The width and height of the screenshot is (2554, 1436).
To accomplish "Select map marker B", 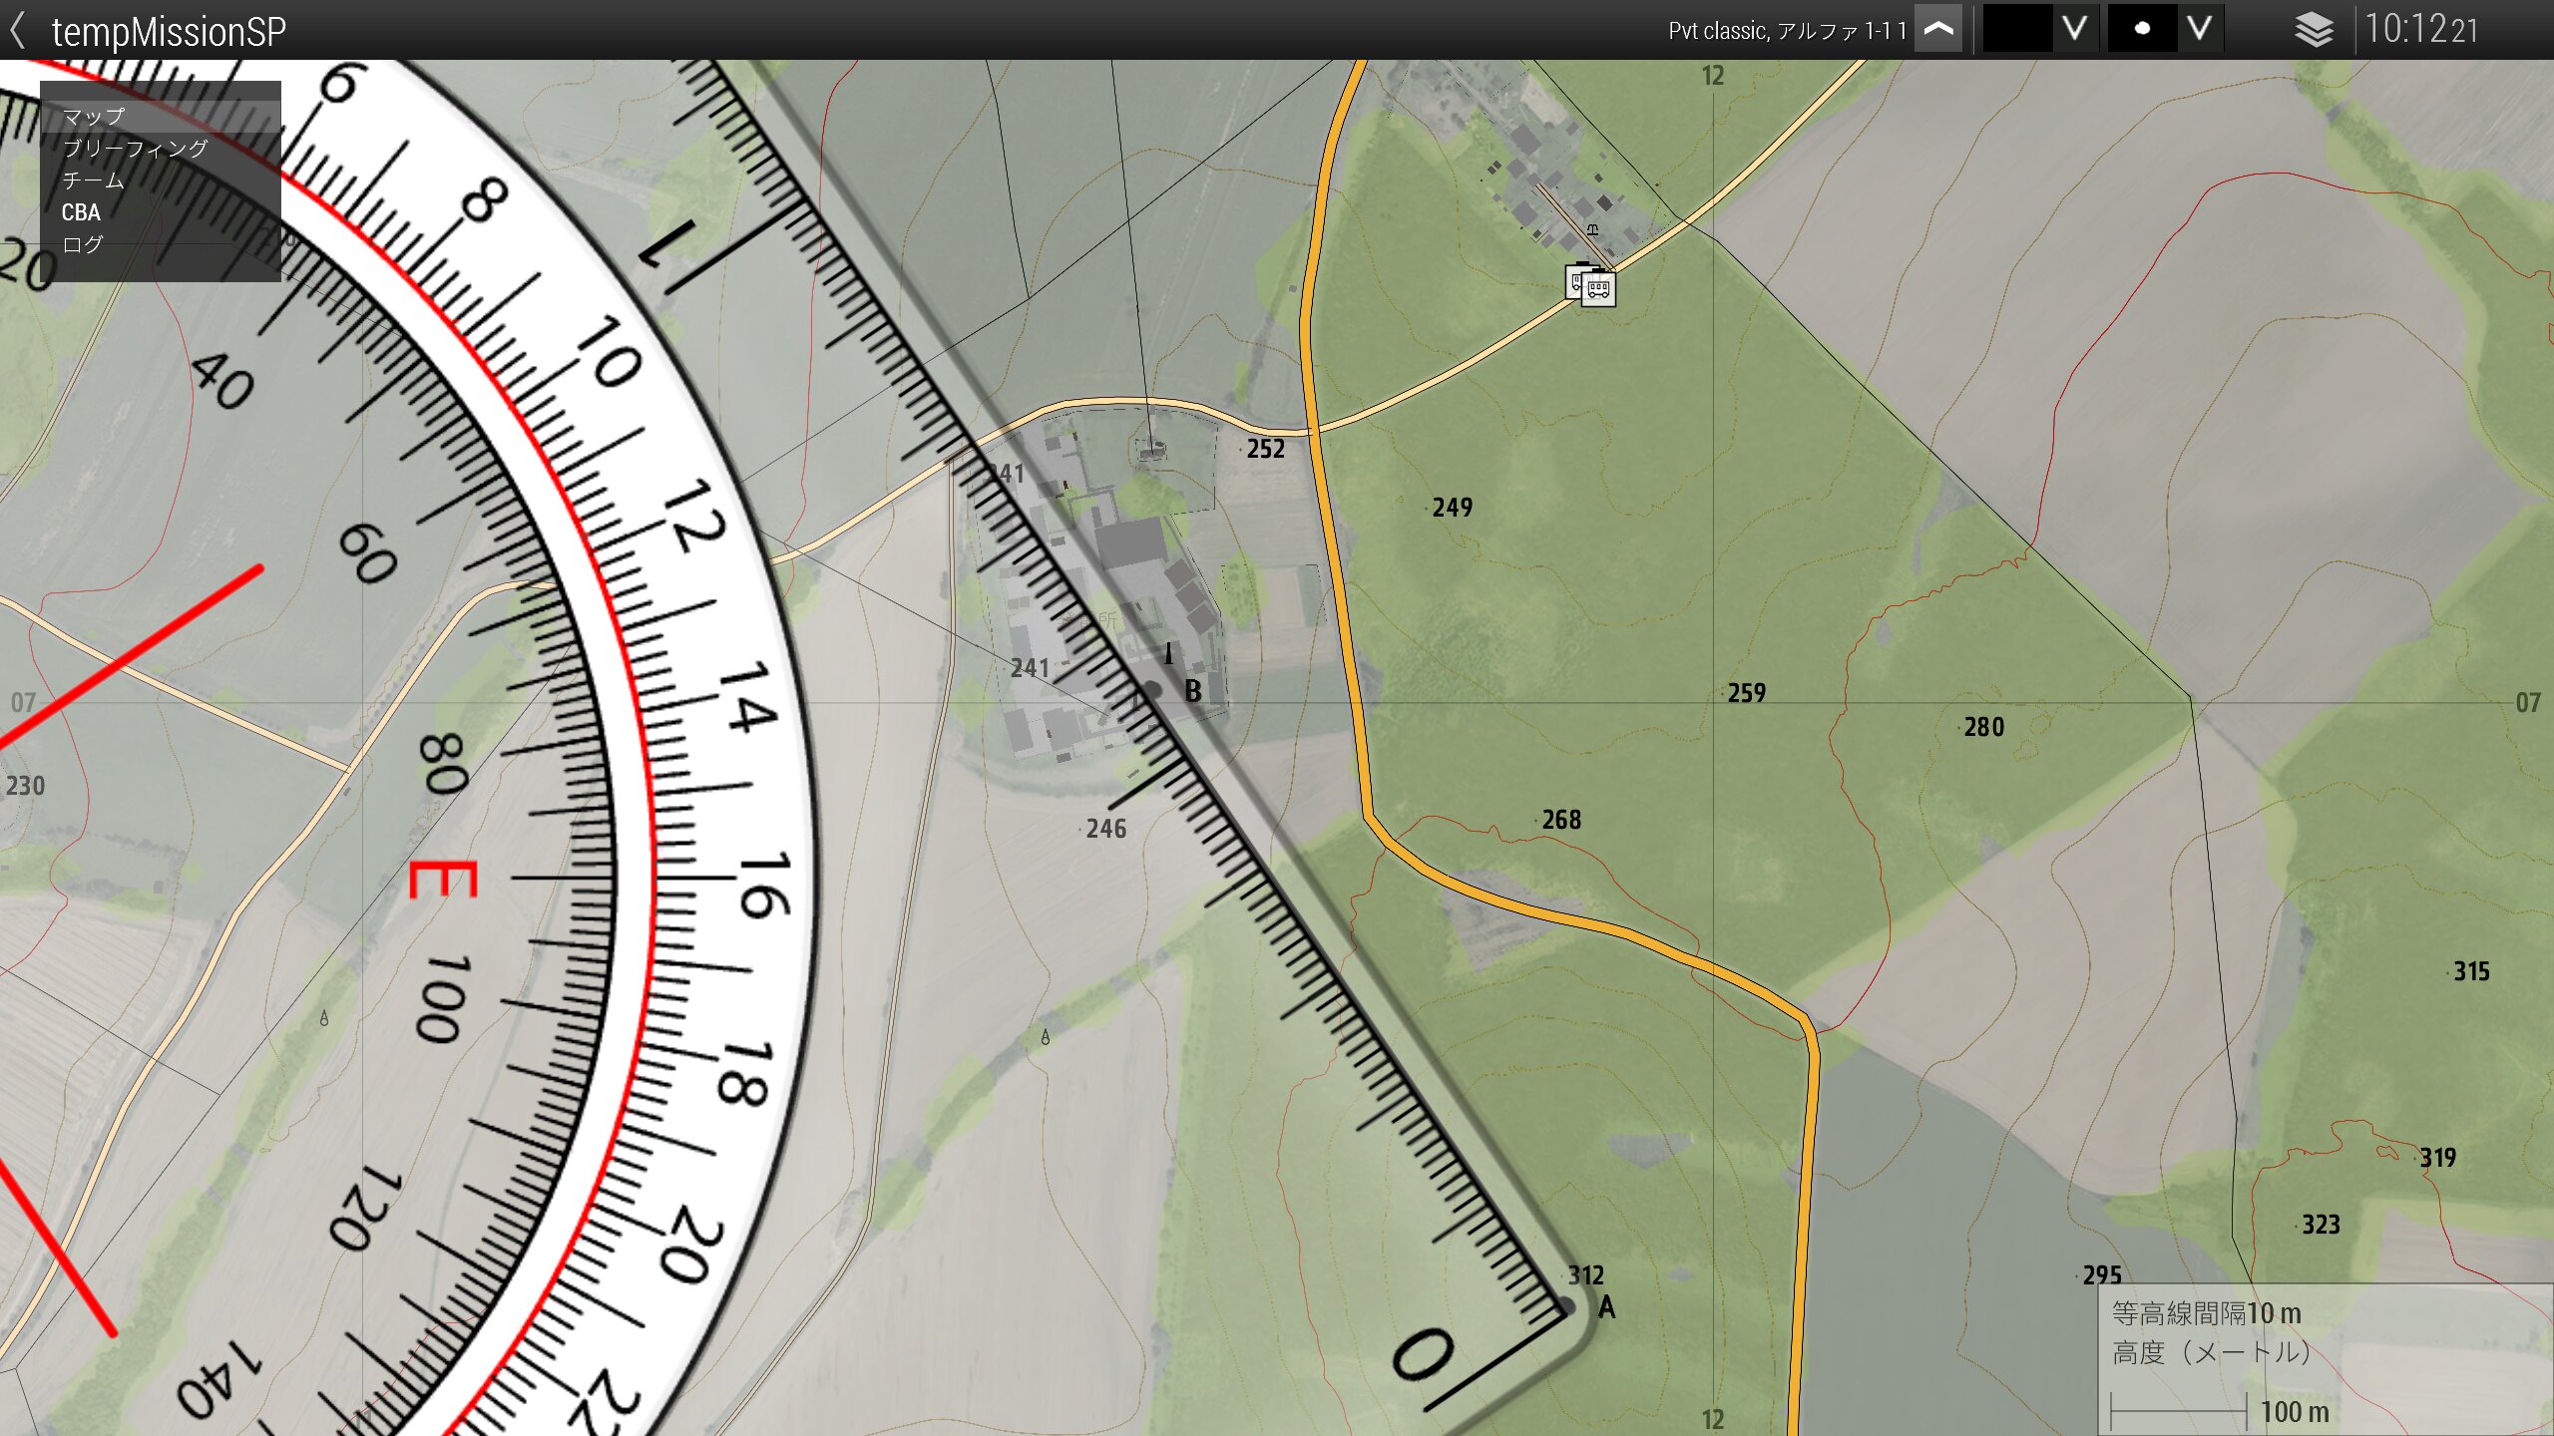I will tap(1152, 690).
